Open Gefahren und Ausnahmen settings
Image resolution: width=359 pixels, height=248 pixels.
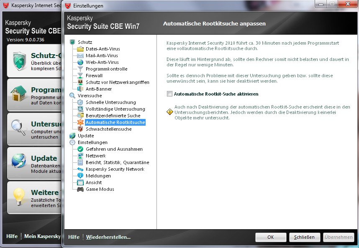(x=114, y=149)
